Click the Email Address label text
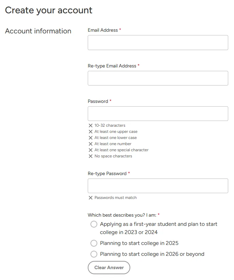This screenshot has height=280, width=234. tap(103, 30)
